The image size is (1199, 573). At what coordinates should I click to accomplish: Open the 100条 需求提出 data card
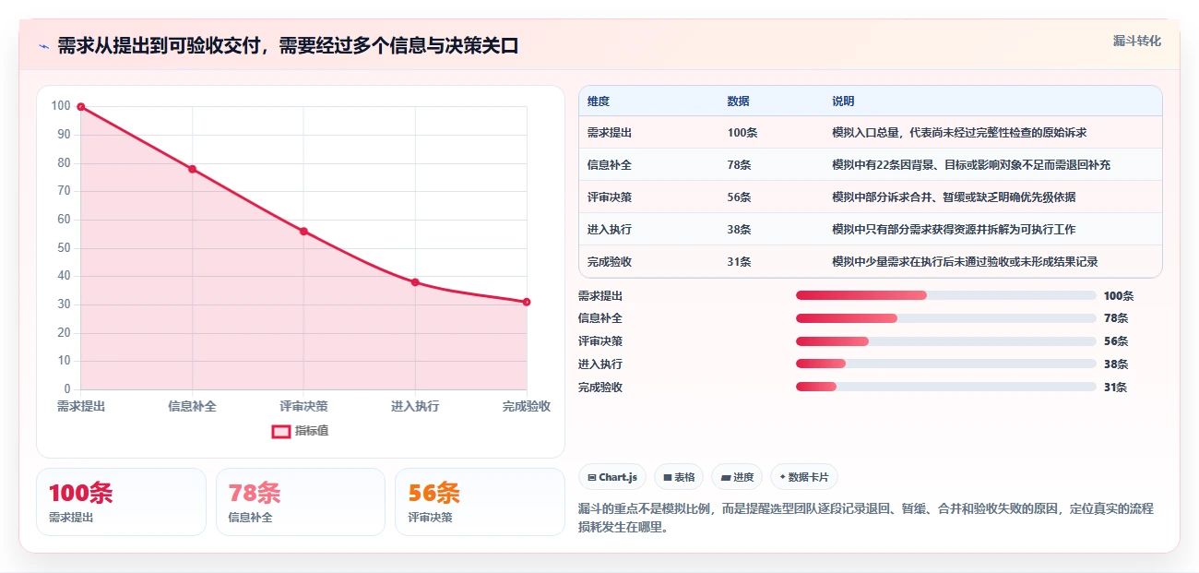pyautogui.click(x=121, y=502)
